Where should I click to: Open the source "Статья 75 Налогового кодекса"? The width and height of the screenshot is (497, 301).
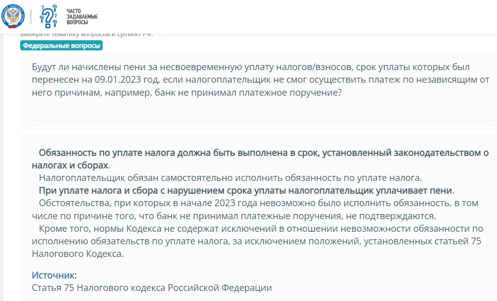152,288
